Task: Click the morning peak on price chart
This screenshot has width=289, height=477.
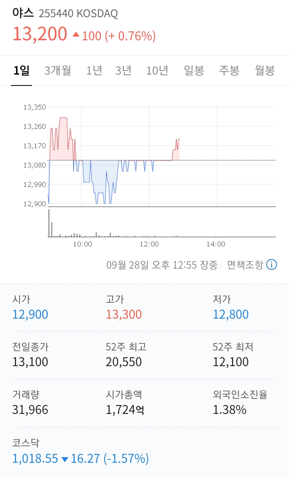Action: pyautogui.click(x=63, y=118)
